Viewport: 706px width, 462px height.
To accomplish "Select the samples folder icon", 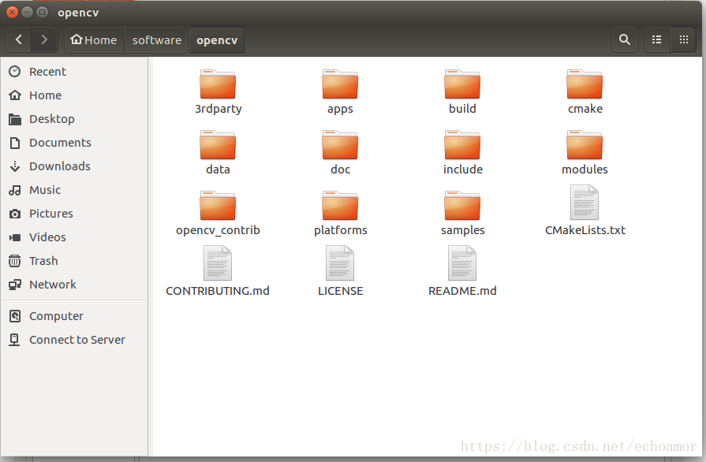I will [x=462, y=206].
